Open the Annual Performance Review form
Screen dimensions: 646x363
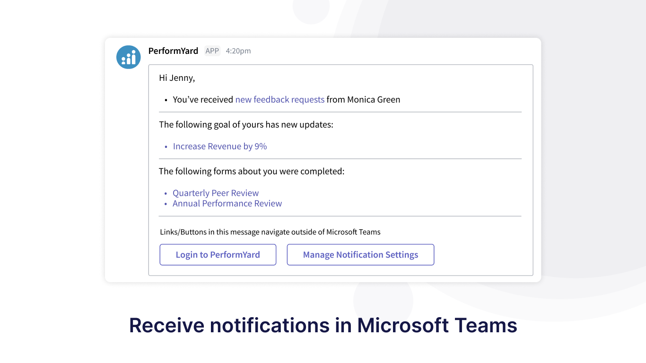[x=227, y=204]
